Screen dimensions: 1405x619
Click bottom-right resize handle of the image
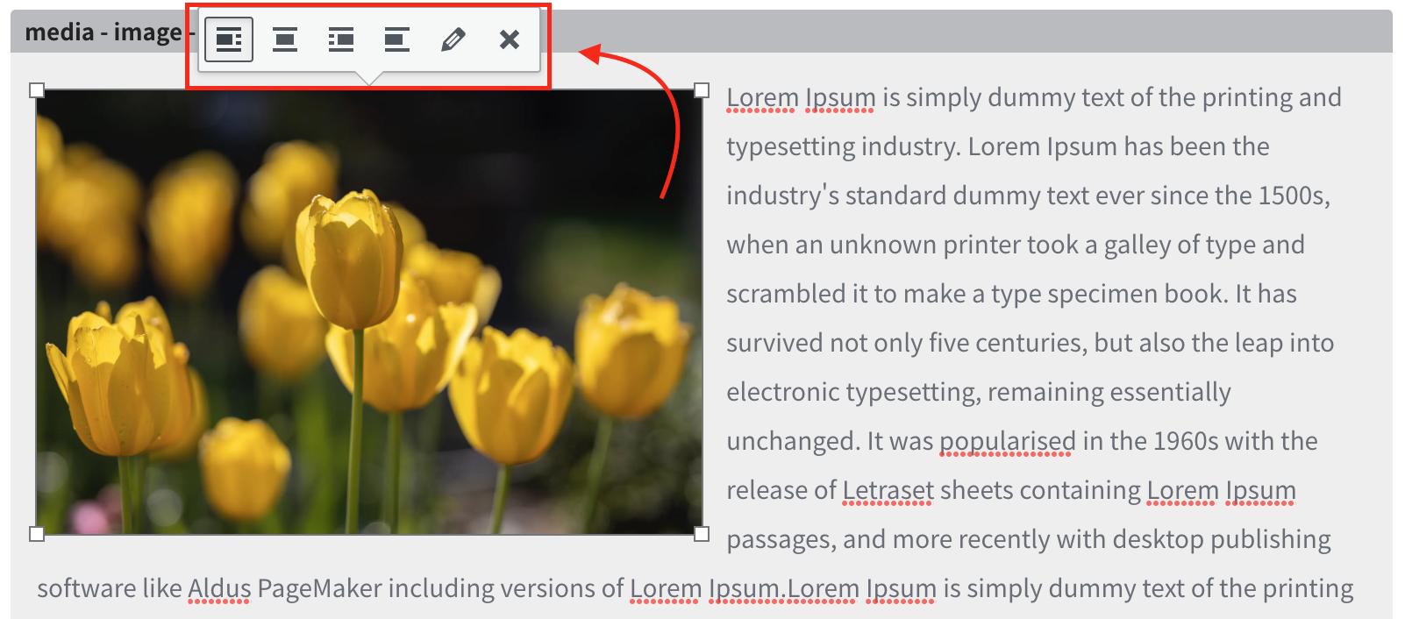[x=702, y=534]
